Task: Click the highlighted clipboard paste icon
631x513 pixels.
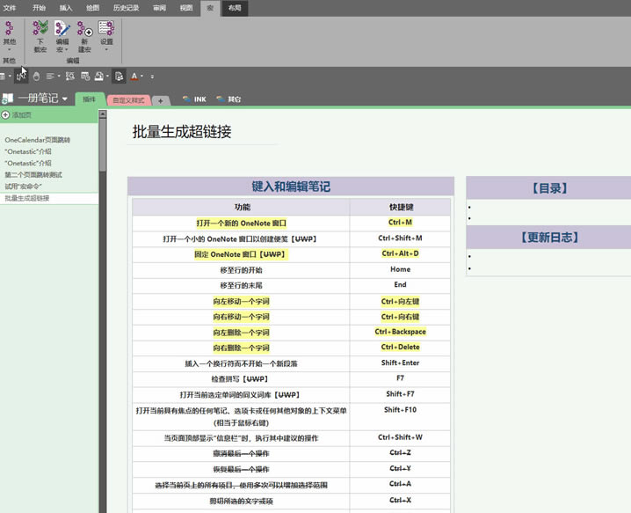Action: pyautogui.click(x=119, y=77)
